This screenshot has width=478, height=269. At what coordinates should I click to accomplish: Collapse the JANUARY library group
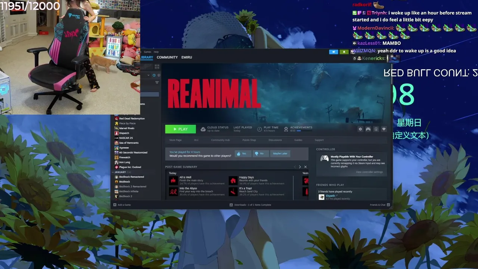[x=113, y=172]
